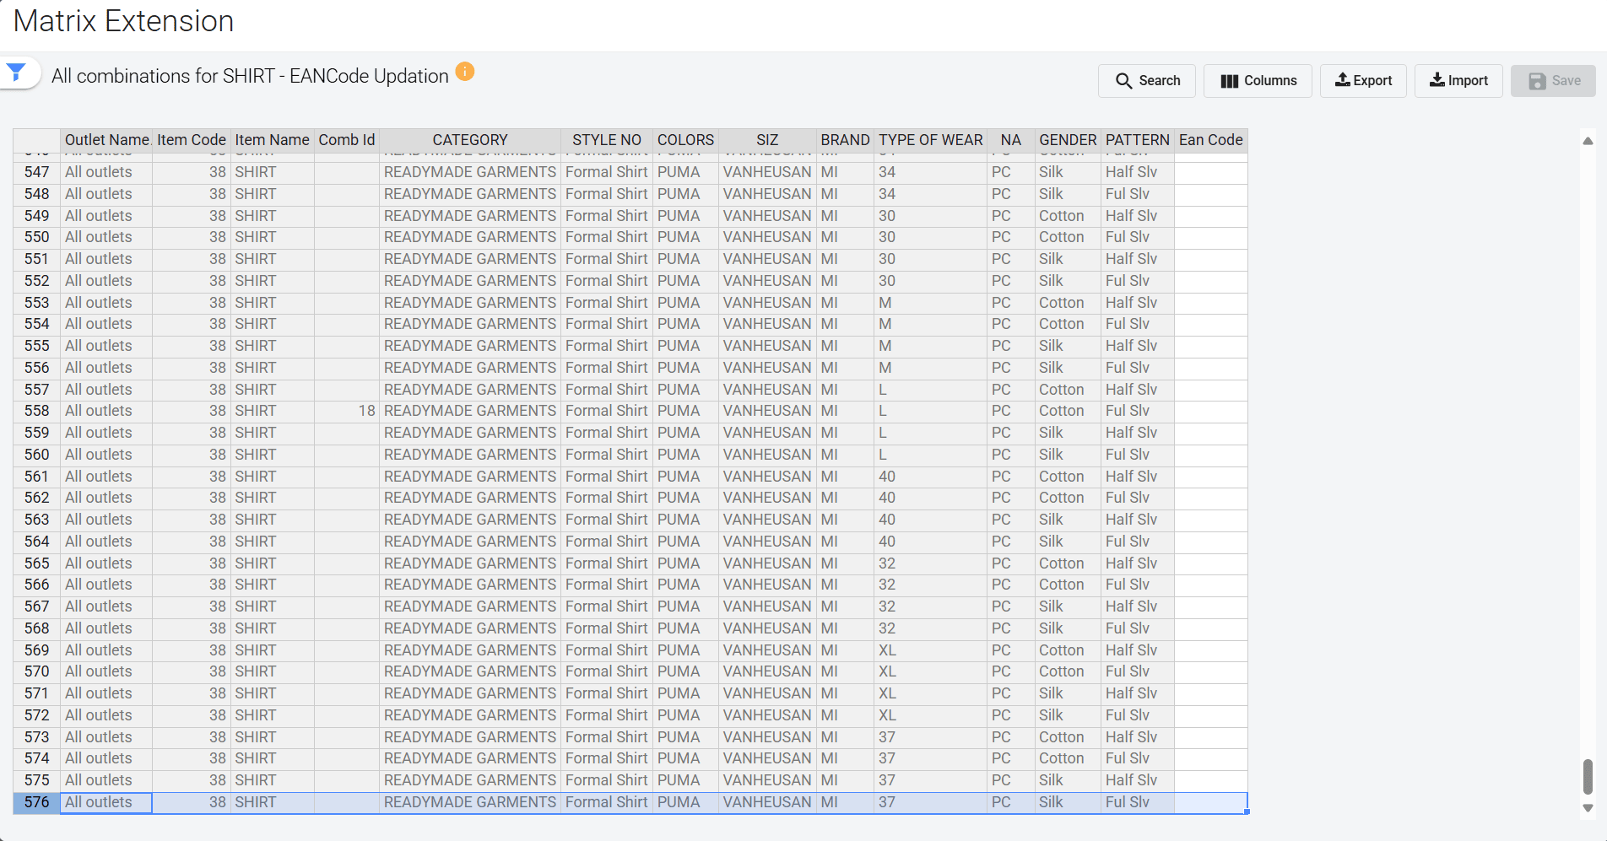Select the COLORS column header
This screenshot has height=841, width=1607.
tap(685, 140)
